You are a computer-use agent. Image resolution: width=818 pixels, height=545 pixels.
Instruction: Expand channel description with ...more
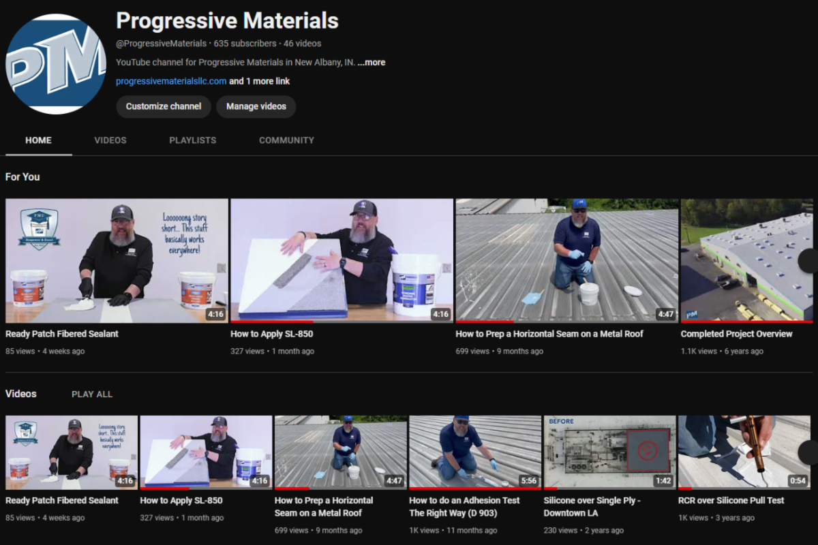[x=372, y=62]
